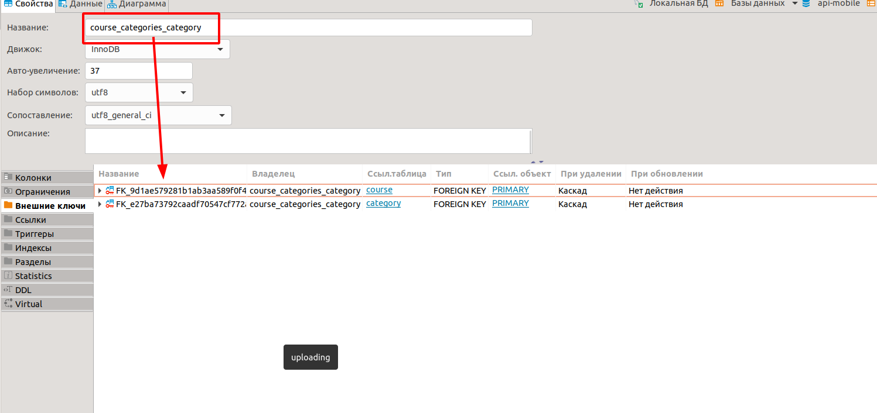Open the Ссылки section

tap(47, 220)
